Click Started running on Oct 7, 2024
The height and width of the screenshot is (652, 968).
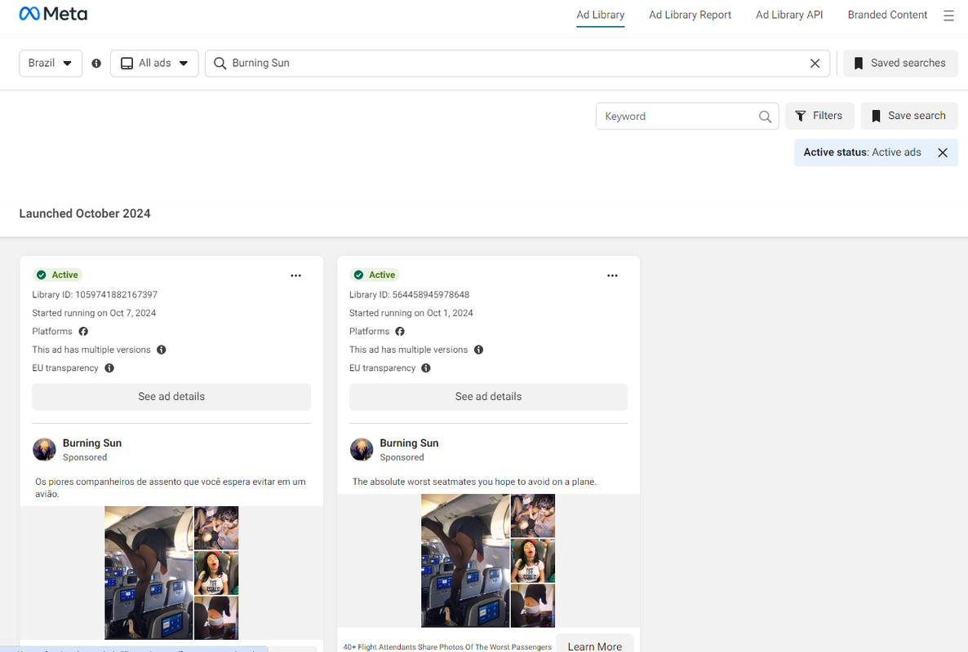click(94, 313)
